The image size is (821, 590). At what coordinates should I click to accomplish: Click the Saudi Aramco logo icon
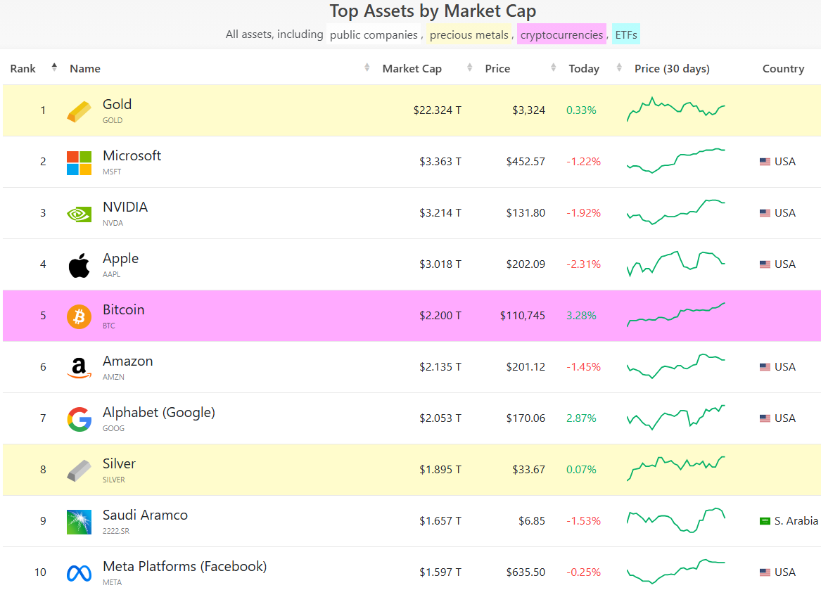79,522
